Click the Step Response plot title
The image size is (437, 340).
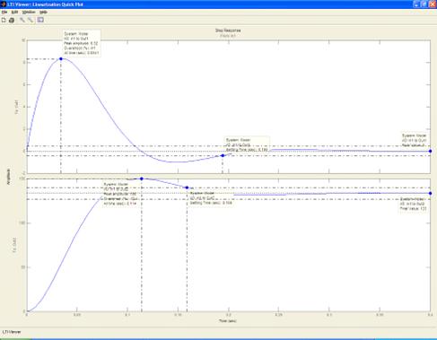pyautogui.click(x=228, y=31)
